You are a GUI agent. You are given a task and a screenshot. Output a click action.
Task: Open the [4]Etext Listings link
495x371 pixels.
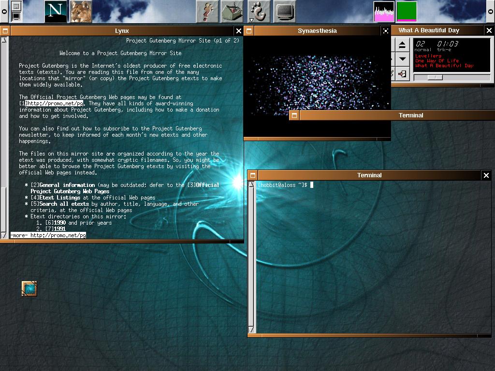coord(56,198)
